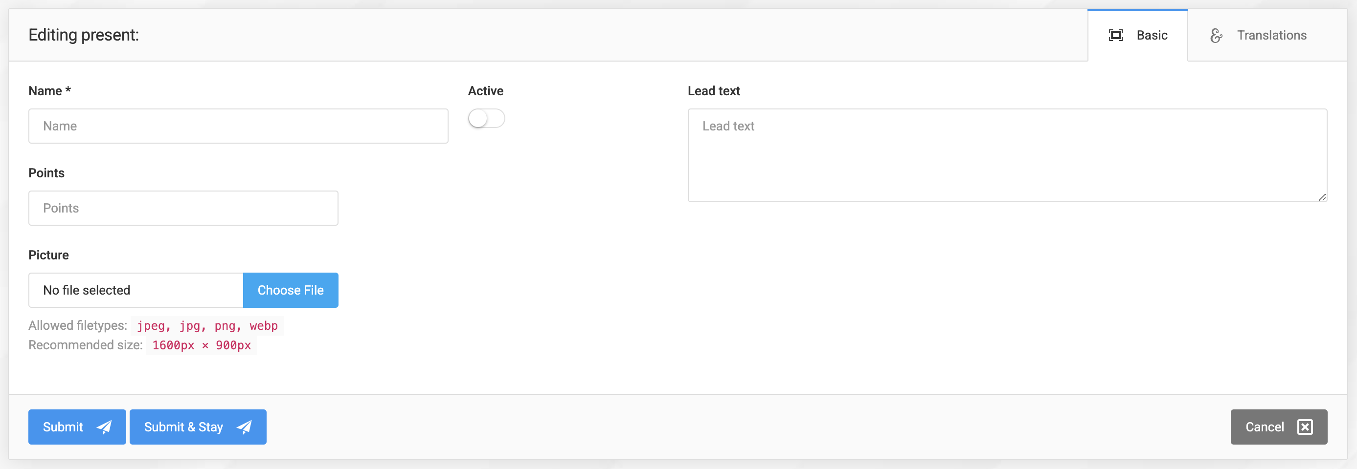The height and width of the screenshot is (469, 1357).
Task: Click the X box icon on Cancel
Action: [1305, 427]
